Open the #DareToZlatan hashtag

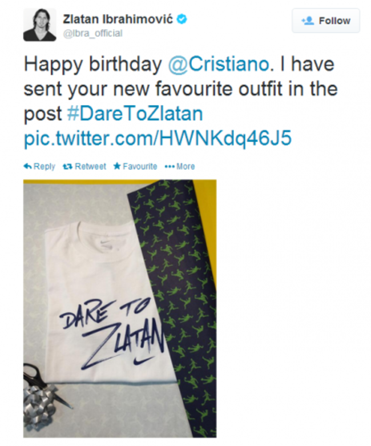click(135, 114)
